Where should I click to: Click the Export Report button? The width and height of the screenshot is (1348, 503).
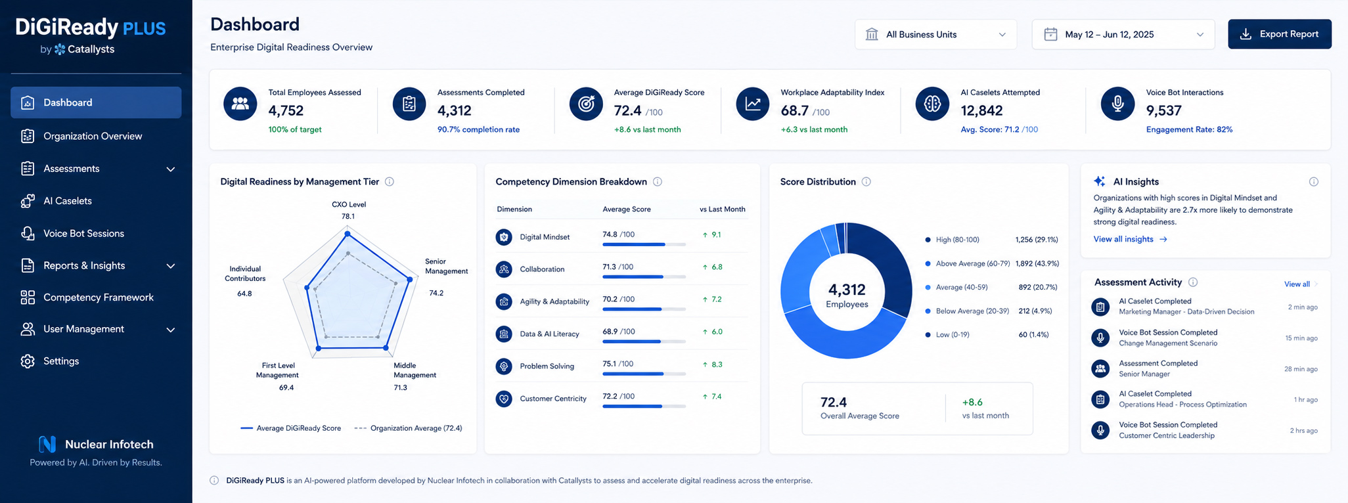click(1280, 34)
